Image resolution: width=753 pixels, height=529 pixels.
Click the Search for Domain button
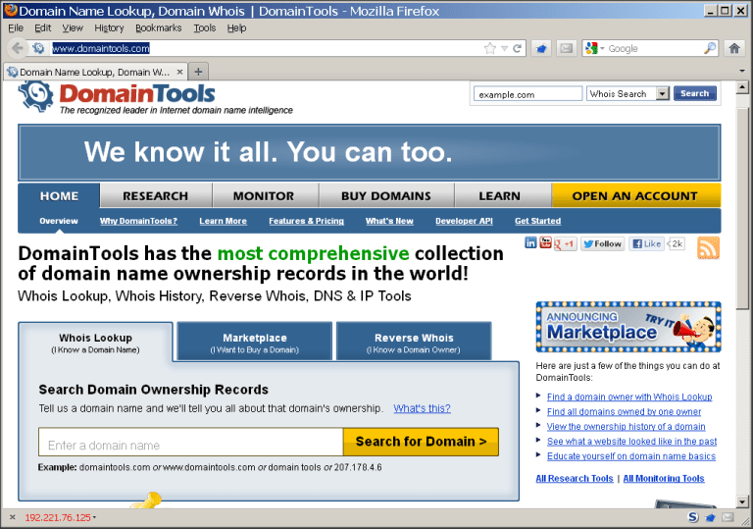pyautogui.click(x=422, y=442)
